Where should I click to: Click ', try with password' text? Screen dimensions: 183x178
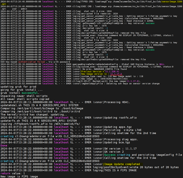pyautogui.click(x=58, y=62)
